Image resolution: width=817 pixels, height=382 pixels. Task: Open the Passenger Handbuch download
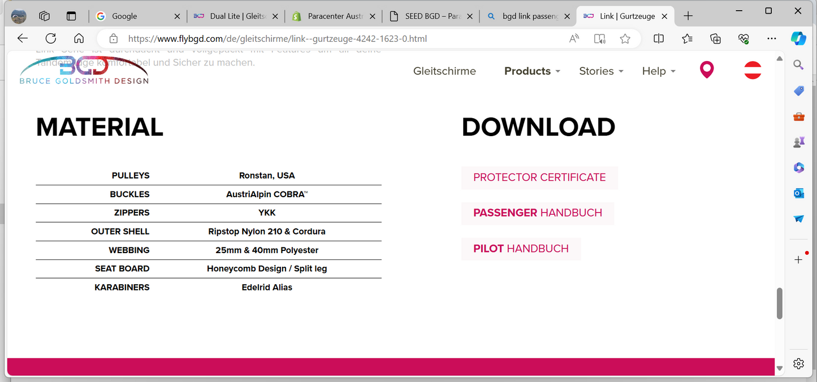(x=537, y=213)
